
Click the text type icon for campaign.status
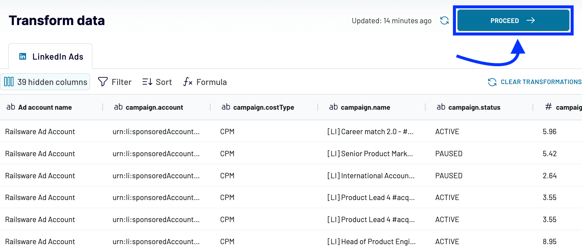tap(441, 107)
